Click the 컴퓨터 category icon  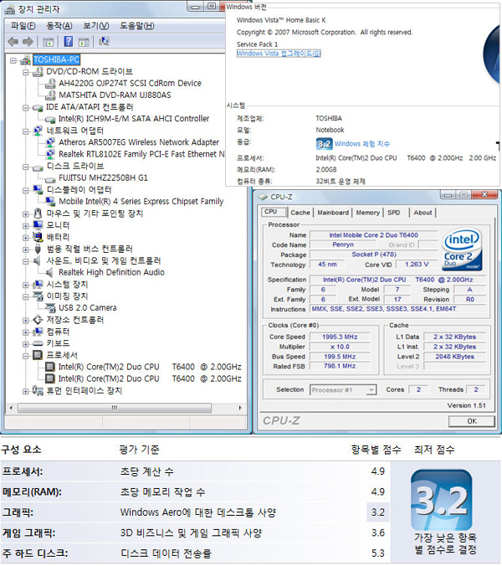(38, 332)
